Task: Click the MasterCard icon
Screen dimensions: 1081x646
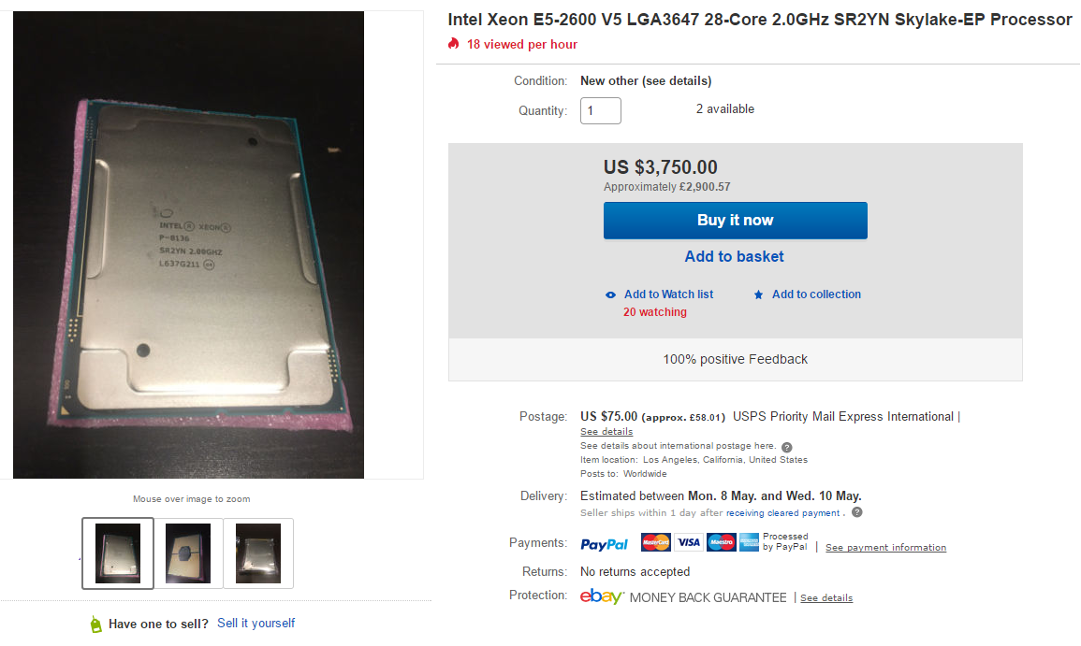Action: point(656,542)
